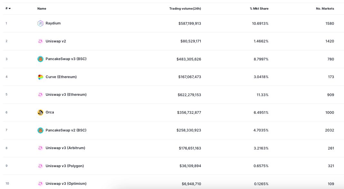This screenshot has width=344, height=189.
Task: Click markets count 2032
Action: (x=330, y=130)
